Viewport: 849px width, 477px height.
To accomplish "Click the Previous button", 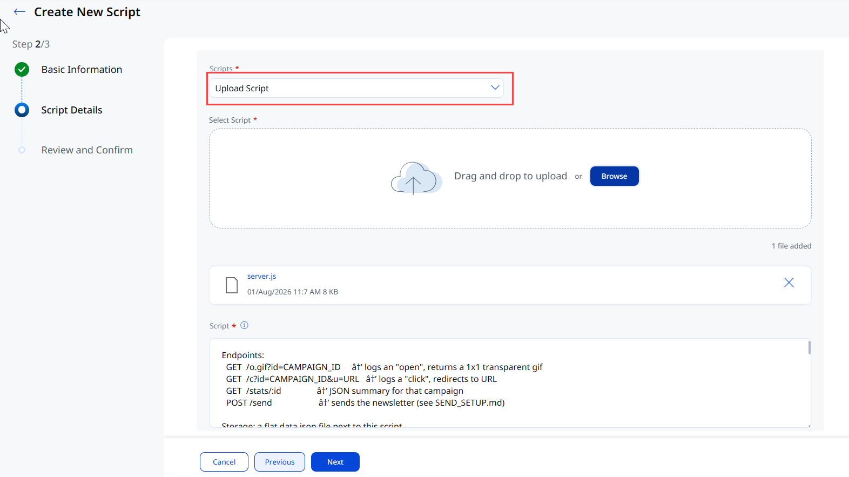I will (x=280, y=462).
